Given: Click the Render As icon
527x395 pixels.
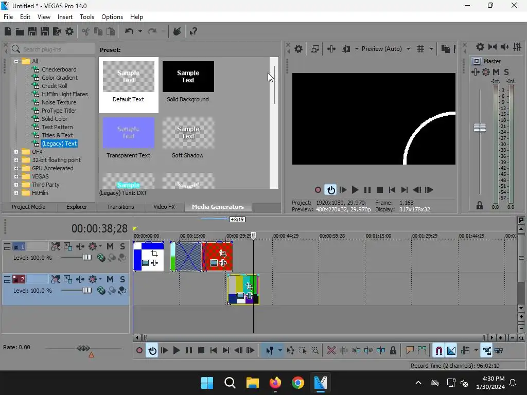Looking at the screenshot, I should click(x=57, y=31).
